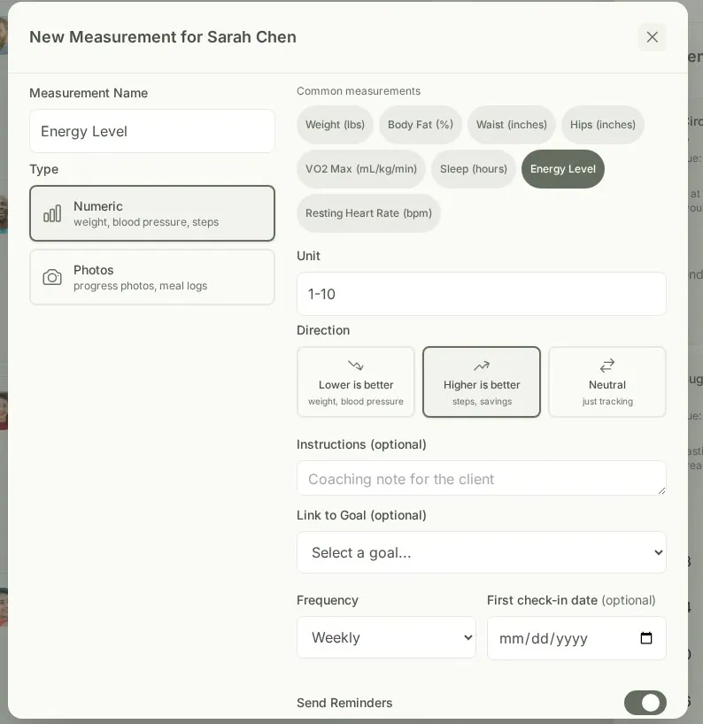
Task: Choose the Hips (inches) preset chip
Action: 603,125
